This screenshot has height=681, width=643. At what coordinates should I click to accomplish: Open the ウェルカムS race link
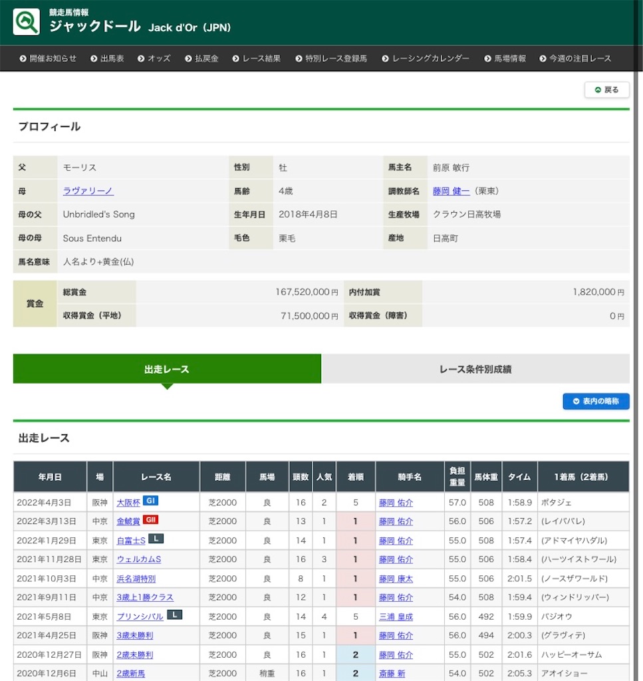138,559
